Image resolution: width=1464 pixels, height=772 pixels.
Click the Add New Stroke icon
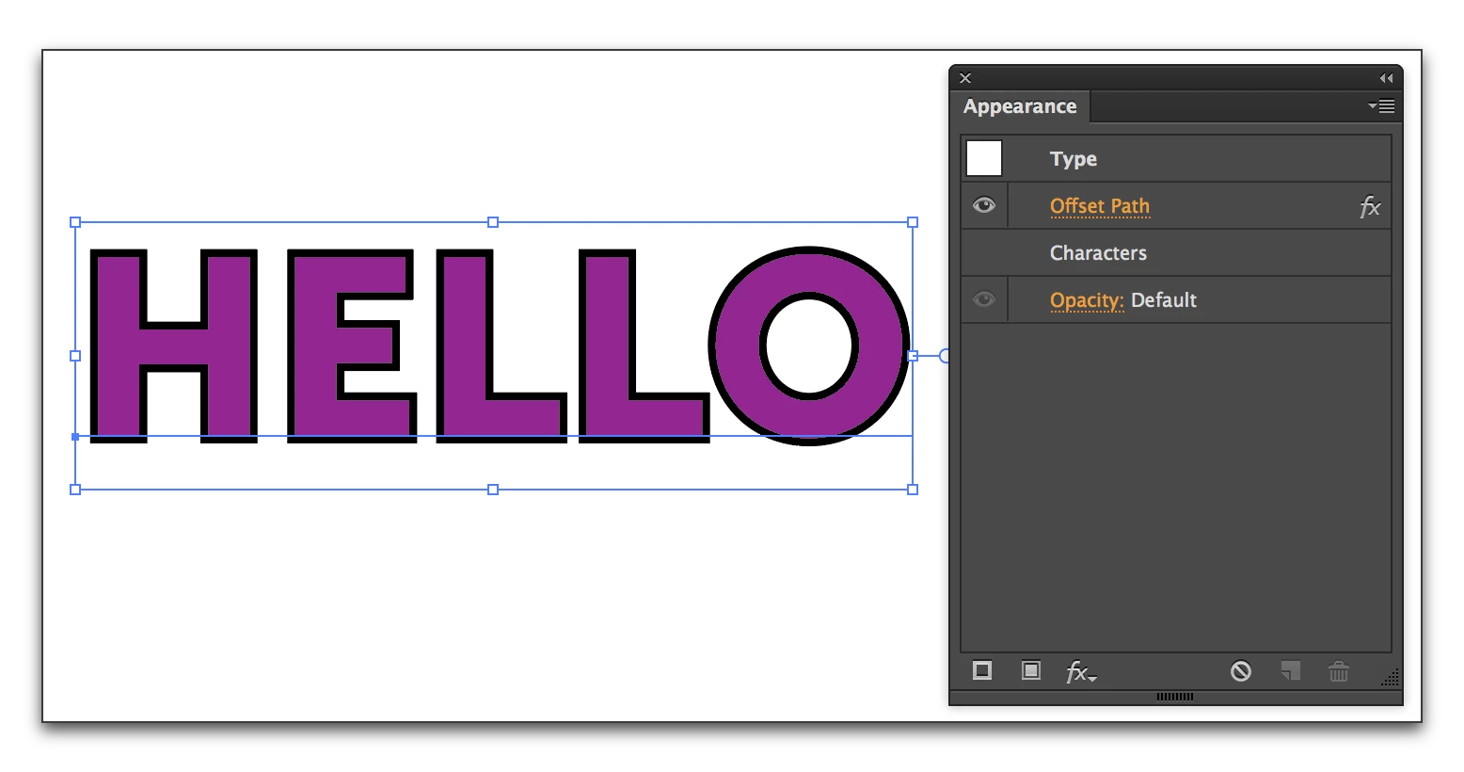(982, 670)
